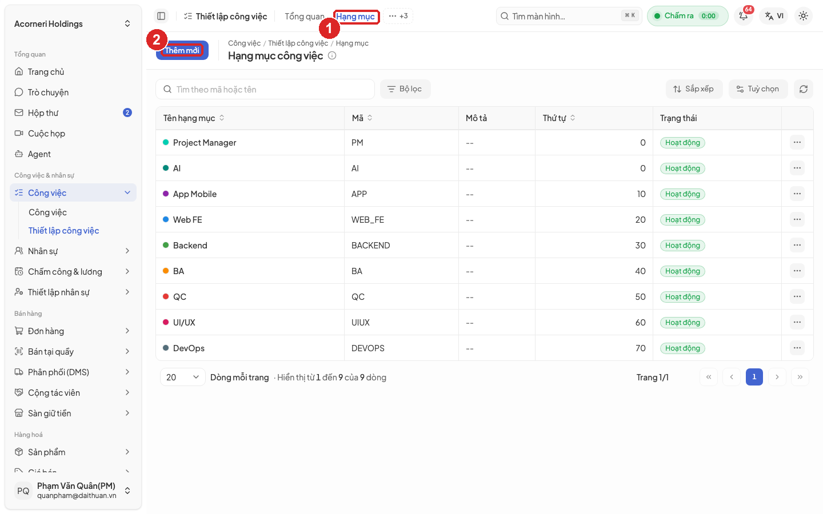The image size is (823, 514).
Task: Open Trang chủ from sidebar
Action: point(73,72)
